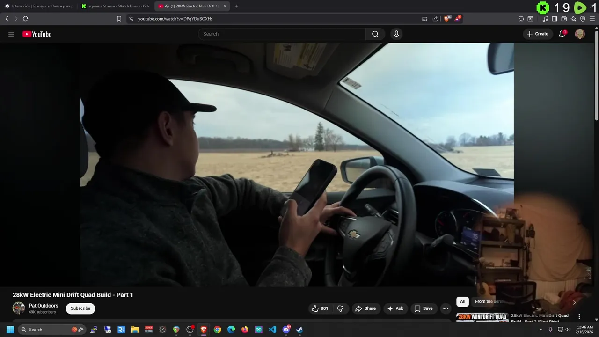Open a new browser tab
The height and width of the screenshot is (337, 599).
[236, 6]
